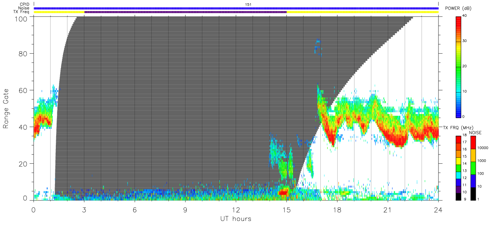Click the Noise row label
The width and height of the screenshot is (493, 227).
pyautogui.click(x=24, y=8)
